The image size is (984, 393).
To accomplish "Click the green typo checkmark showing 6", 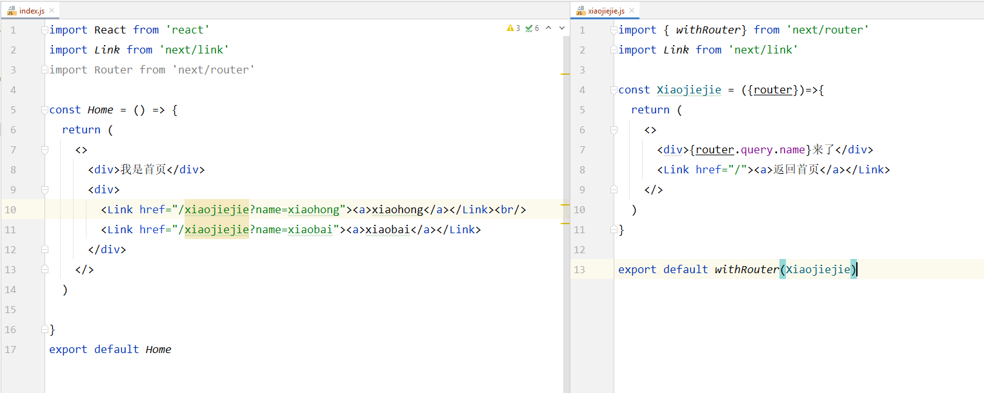I will click(x=532, y=28).
